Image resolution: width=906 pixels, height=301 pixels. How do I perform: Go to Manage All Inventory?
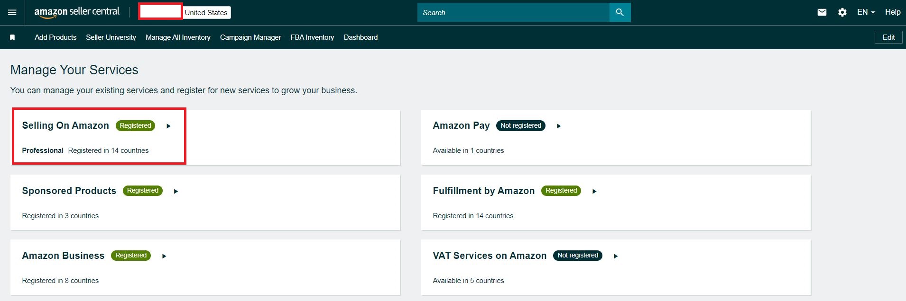pyautogui.click(x=178, y=37)
